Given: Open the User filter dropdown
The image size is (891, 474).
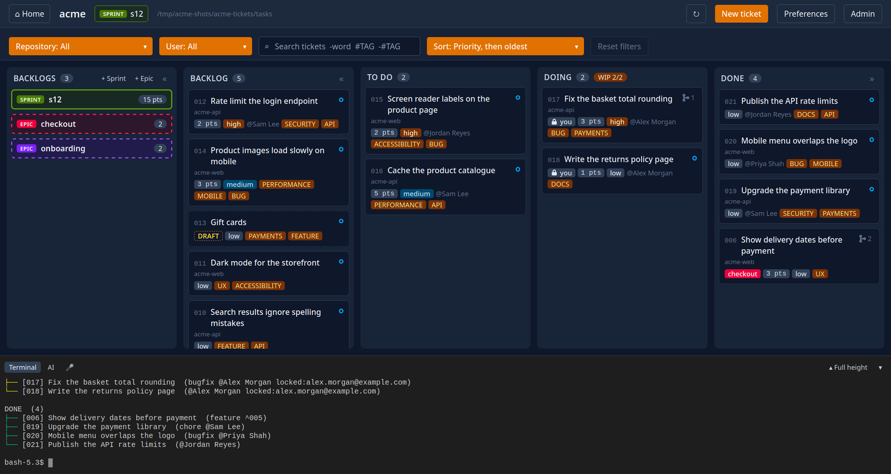Looking at the screenshot, I should pyautogui.click(x=205, y=46).
